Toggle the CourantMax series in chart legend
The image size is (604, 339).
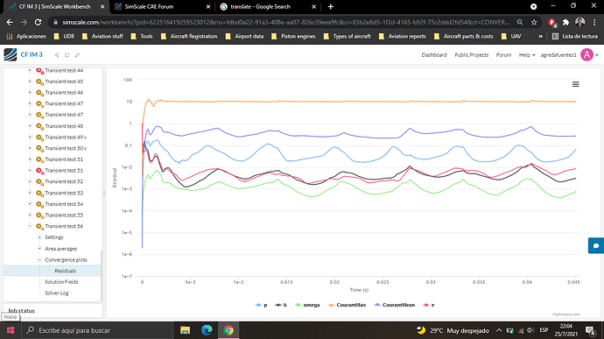coord(347,305)
